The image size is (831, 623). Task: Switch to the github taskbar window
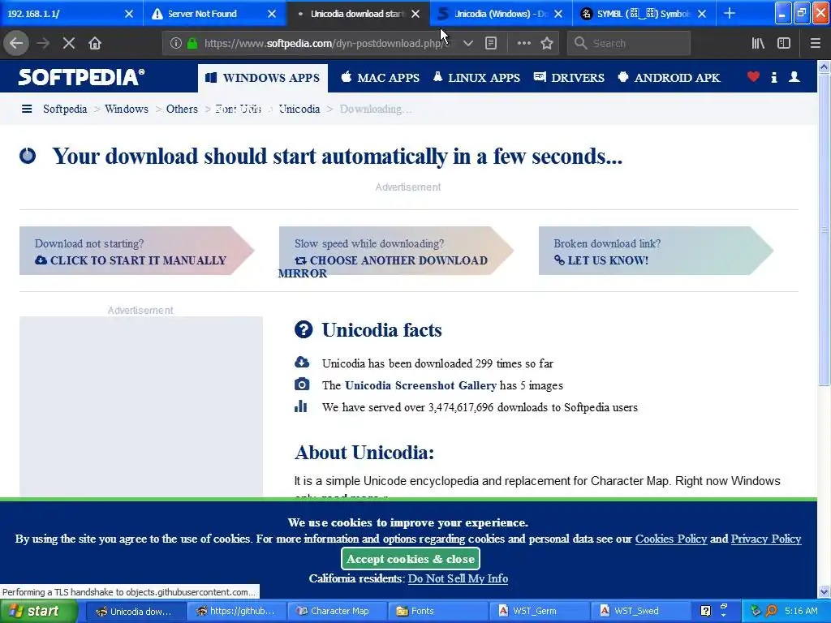pyautogui.click(x=236, y=611)
